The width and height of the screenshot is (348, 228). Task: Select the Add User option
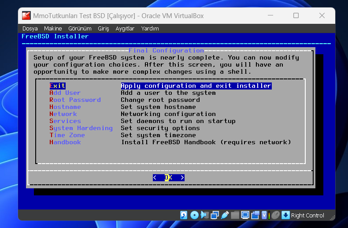[x=65, y=93]
